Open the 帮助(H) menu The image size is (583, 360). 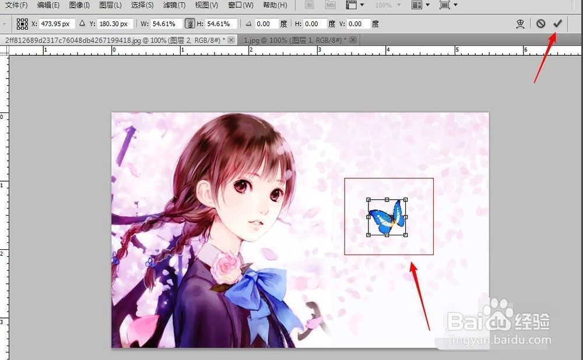(x=275, y=5)
